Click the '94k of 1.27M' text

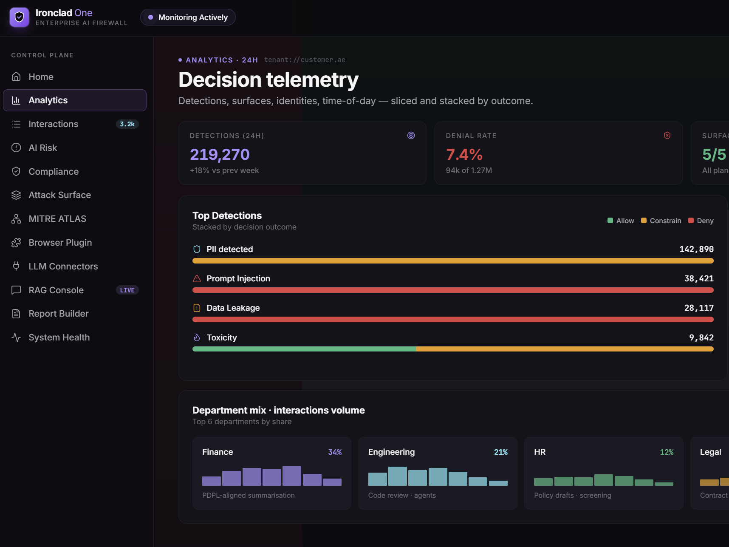(469, 170)
